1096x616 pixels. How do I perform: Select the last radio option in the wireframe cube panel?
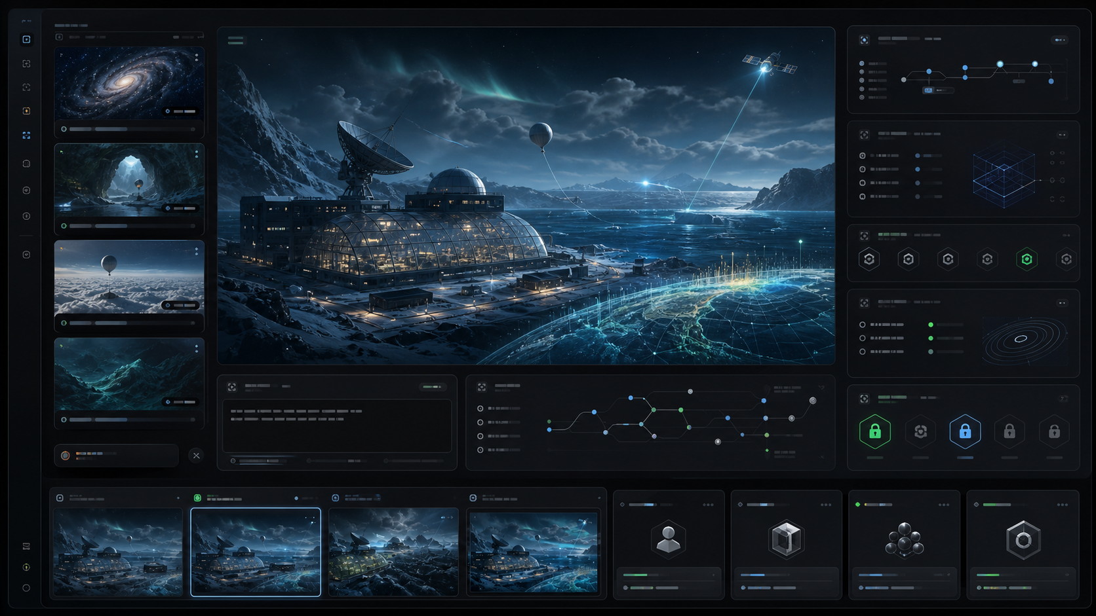863,196
